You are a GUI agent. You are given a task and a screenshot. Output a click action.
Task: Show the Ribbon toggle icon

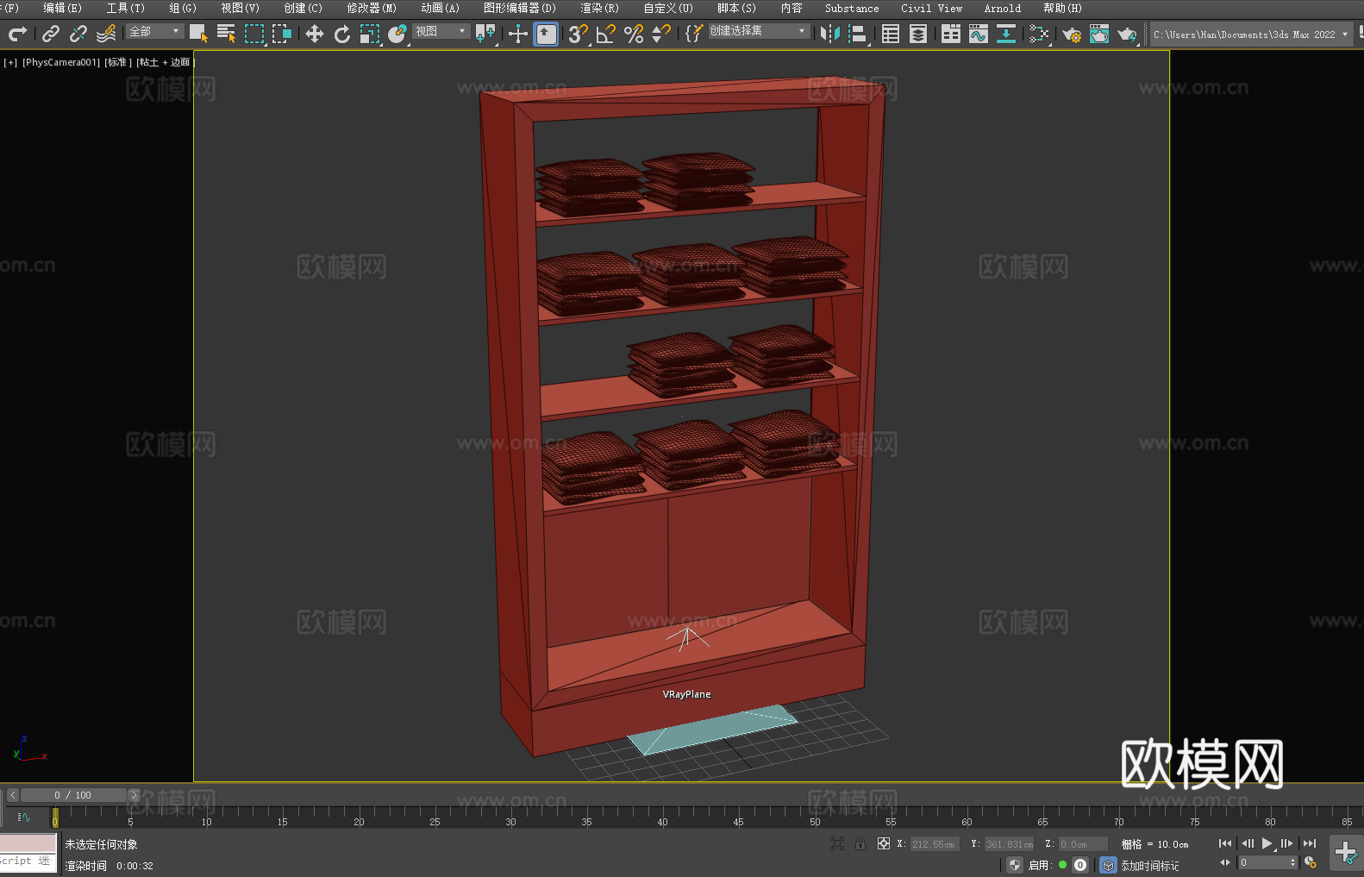tap(951, 34)
